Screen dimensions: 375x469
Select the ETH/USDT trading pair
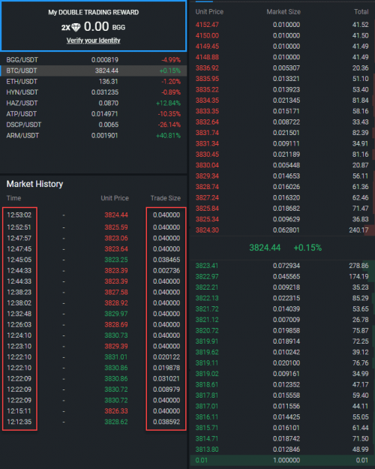pyautogui.click(x=93, y=81)
